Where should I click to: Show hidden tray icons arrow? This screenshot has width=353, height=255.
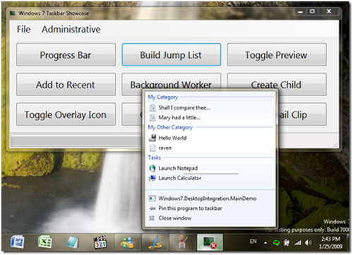coord(265,243)
